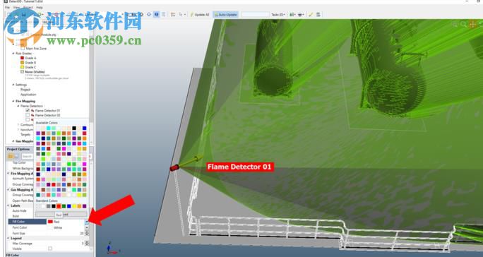Click the detector icon beside Flame Detector 01
The image size is (483, 257).
32,110
